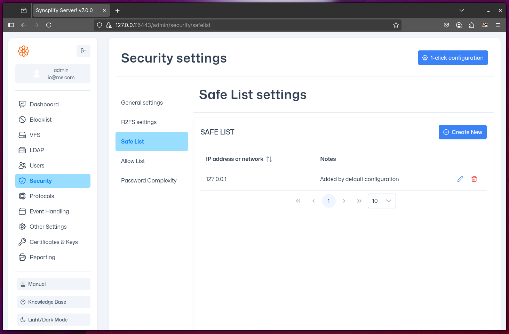Toggle sorting on IP address or network column
The height and width of the screenshot is (334, 509).
coord(269,159)
